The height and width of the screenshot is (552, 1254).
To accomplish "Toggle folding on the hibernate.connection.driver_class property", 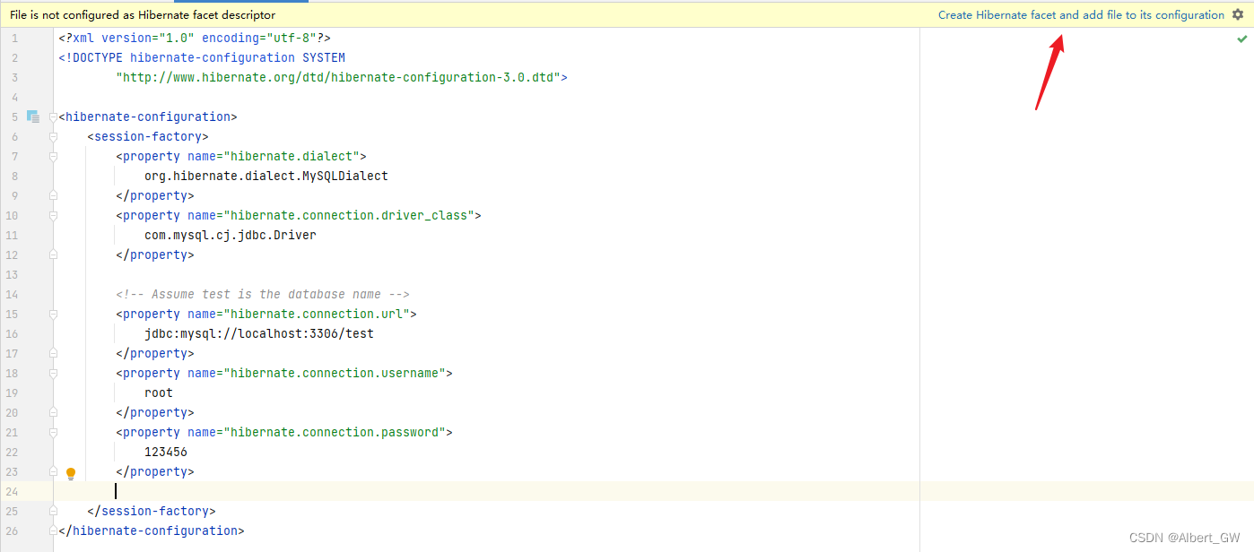I will (53, 214).
